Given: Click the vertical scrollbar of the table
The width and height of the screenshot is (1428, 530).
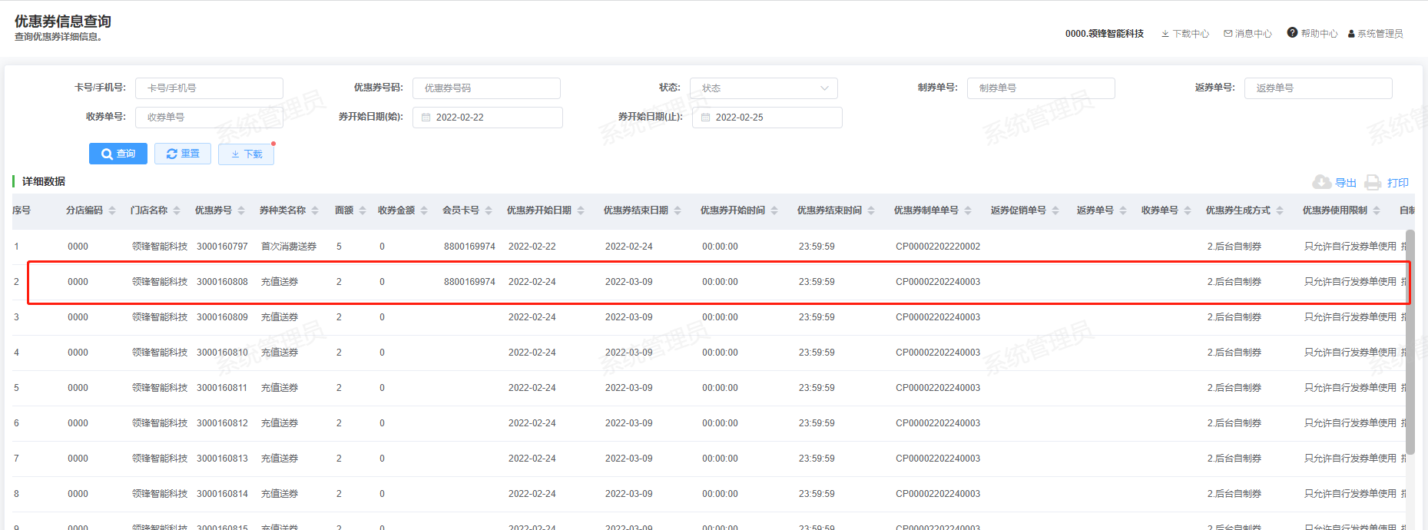Looking at the screenshot, I should [1410, 342].
